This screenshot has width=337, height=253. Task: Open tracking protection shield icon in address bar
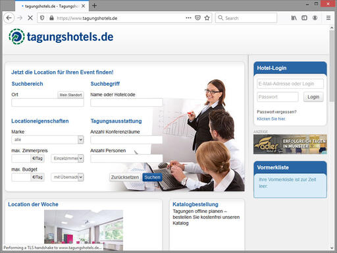point(42,18)
